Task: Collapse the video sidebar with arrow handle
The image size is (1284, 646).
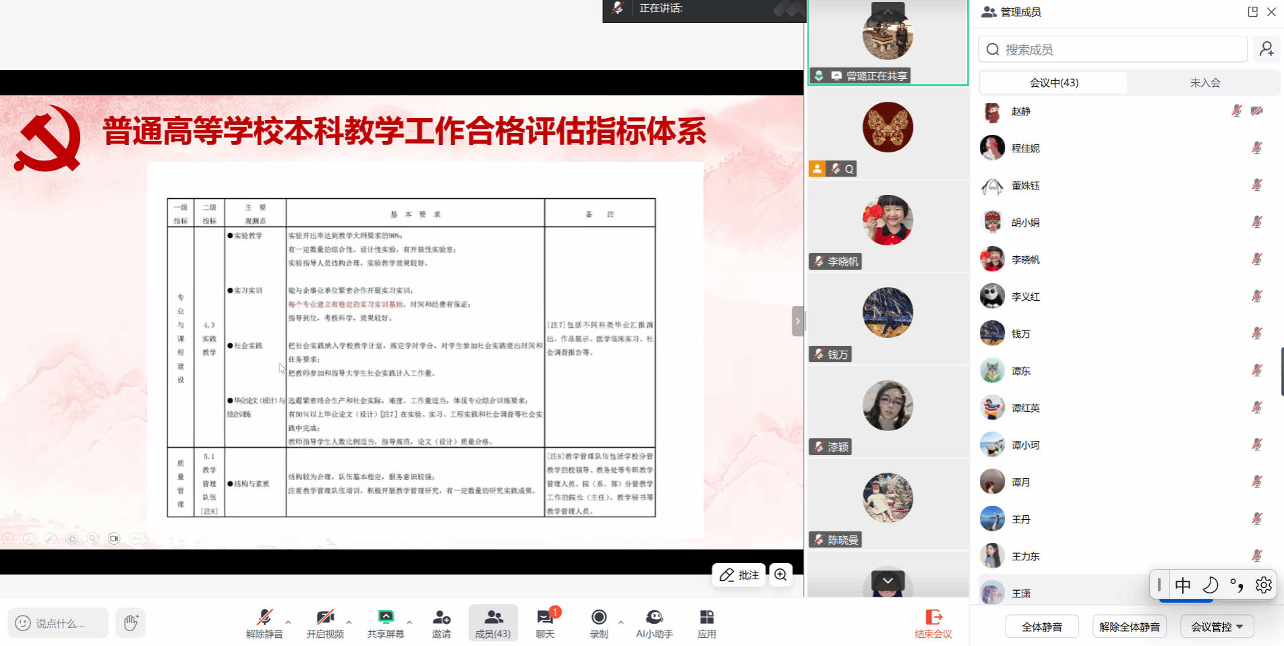Action: coord(797,321)
